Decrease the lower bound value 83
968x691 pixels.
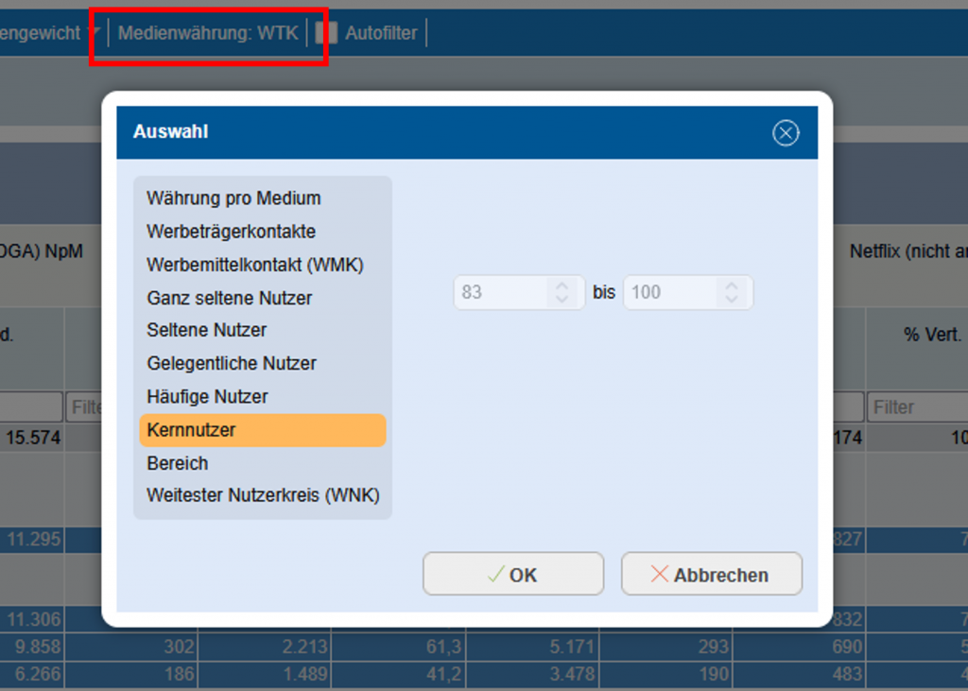click(x=562, y=300)
